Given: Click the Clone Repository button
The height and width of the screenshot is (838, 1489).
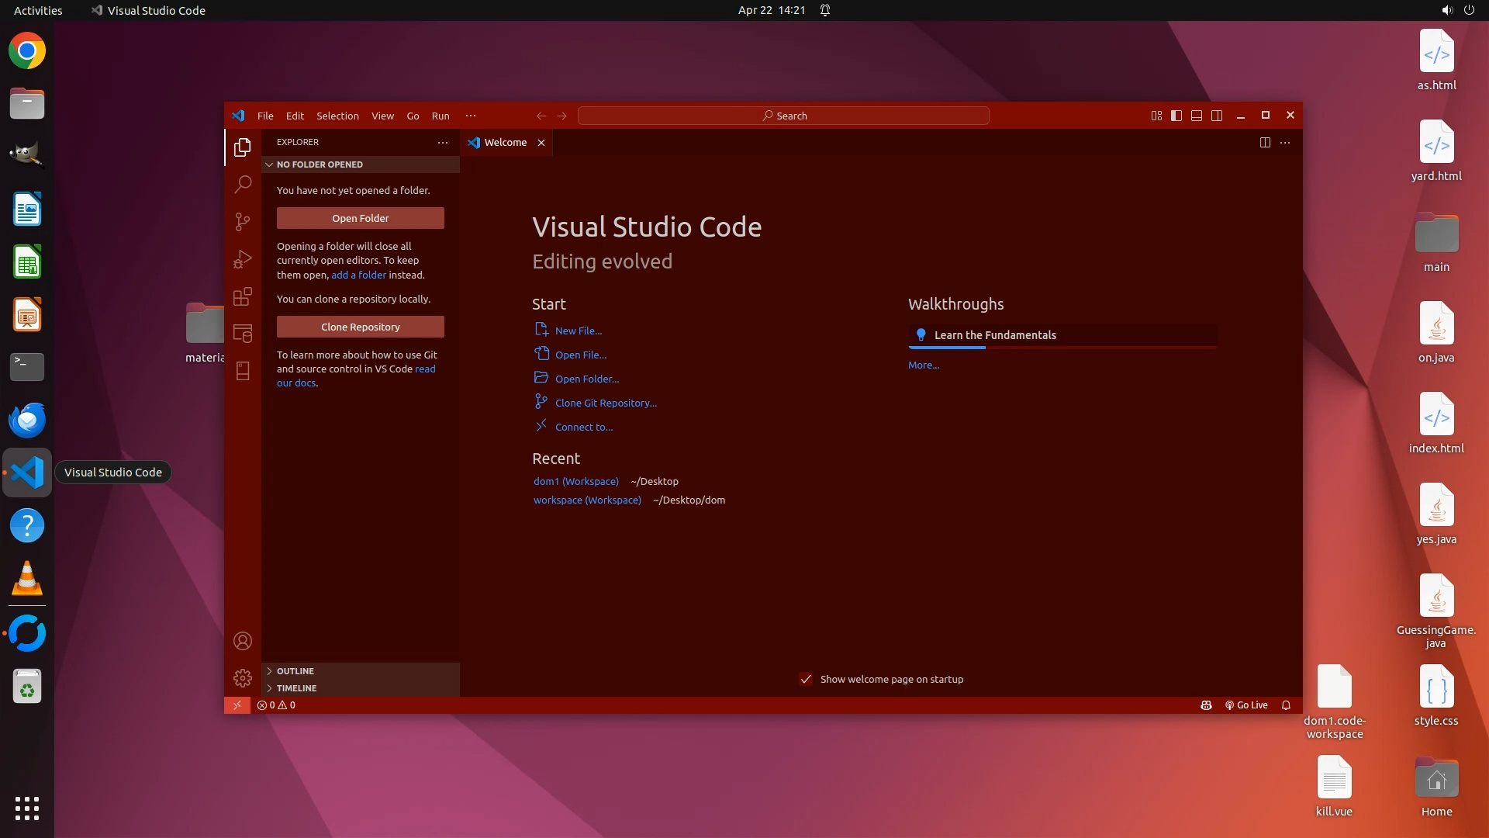Looking at the screenshot, I should click(x=361, y=327).
